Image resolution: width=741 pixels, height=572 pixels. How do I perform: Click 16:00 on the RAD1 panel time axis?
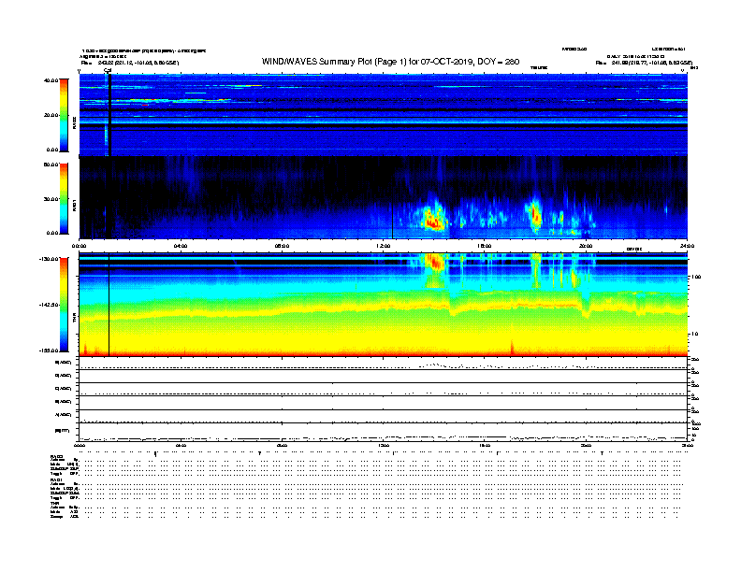(x=485, y=246)
